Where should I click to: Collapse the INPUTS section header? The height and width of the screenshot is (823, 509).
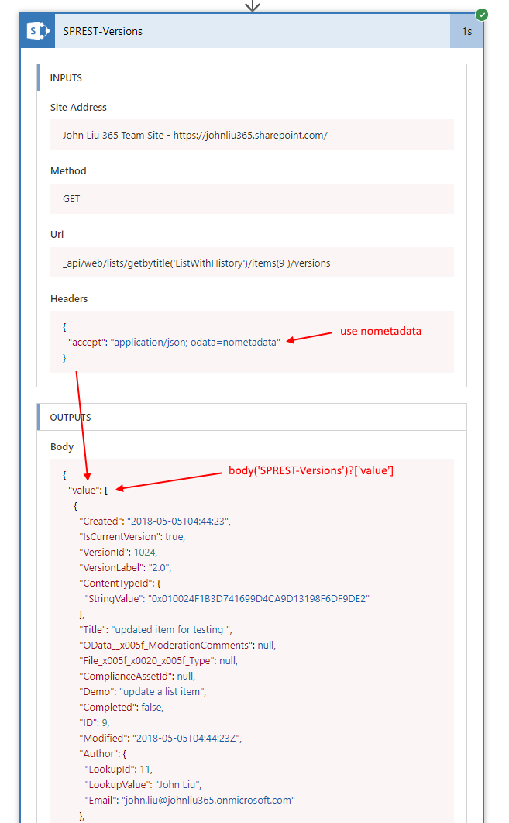click(x=252, y=78)
